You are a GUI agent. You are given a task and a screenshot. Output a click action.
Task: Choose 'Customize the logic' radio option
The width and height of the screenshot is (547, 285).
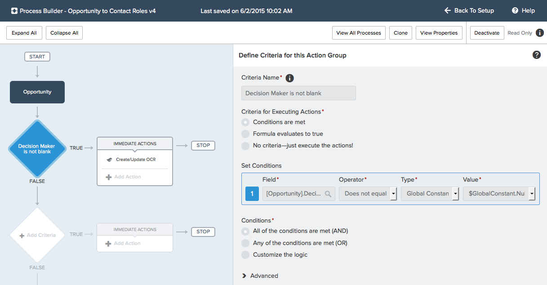click(x=245, y=255)
